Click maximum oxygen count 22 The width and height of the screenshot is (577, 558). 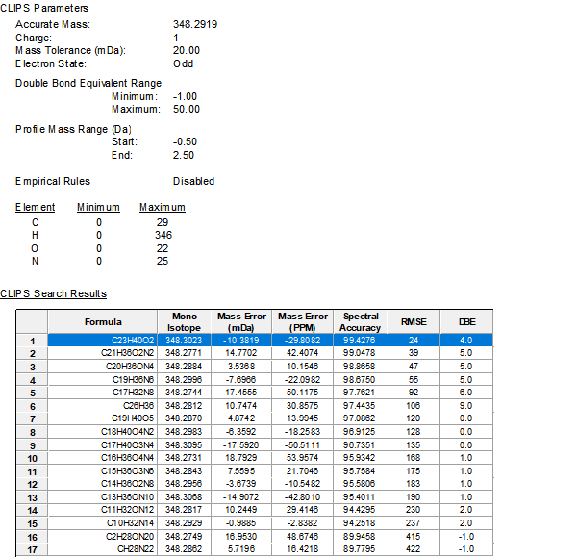[163, 248]
